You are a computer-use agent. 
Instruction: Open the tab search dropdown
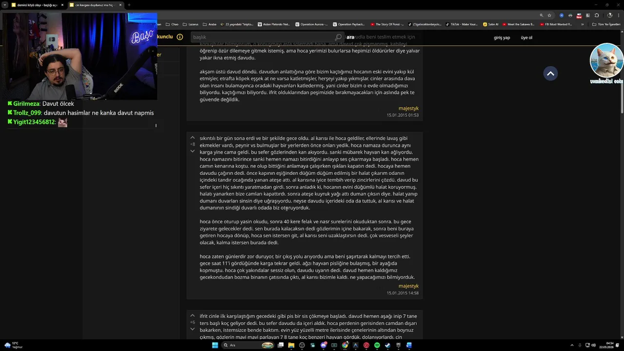coord(5,5)
